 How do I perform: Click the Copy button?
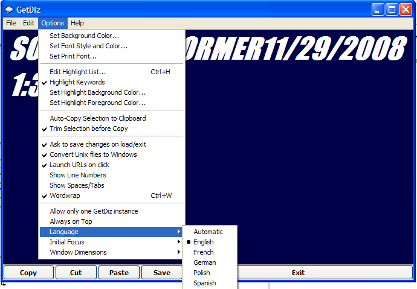click(28, 273)
